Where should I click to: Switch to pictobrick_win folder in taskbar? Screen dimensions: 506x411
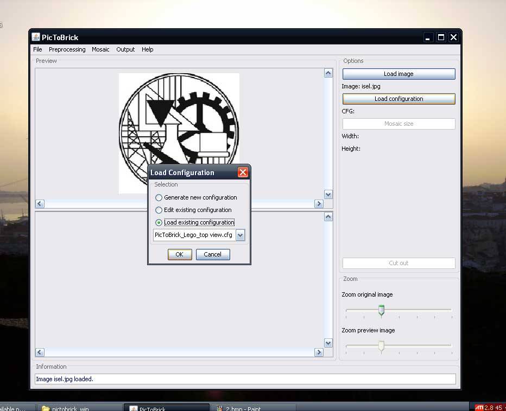point(65,408)
